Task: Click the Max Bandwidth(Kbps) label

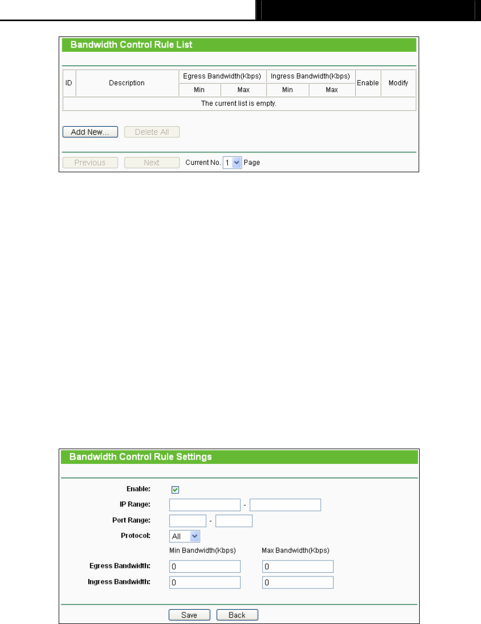Action: click(x=295, y=551)
